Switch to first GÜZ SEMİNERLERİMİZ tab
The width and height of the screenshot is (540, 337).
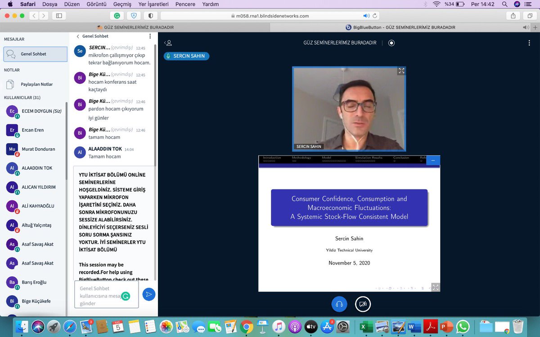tap(135, 27)
